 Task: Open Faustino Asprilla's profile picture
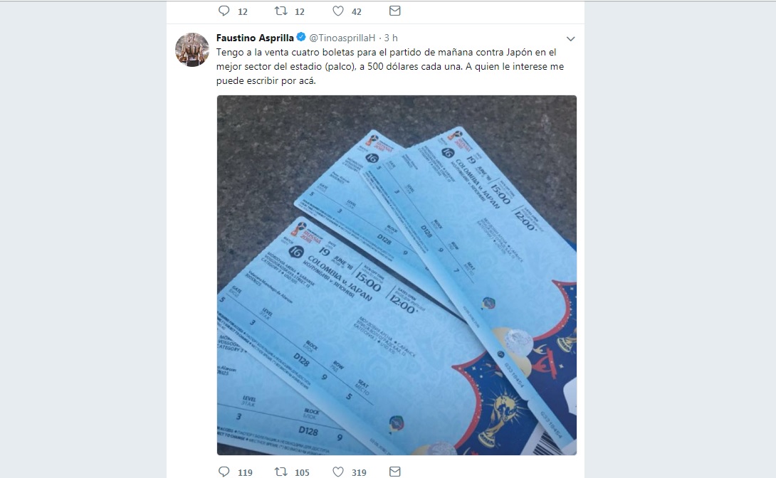(192, 49)
